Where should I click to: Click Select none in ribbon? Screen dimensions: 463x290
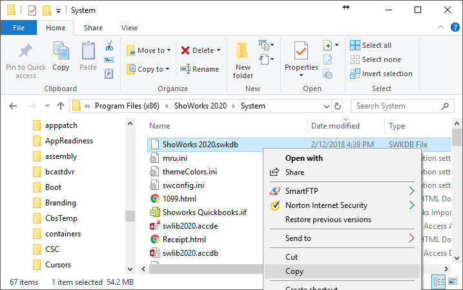[x=375, y=59]
